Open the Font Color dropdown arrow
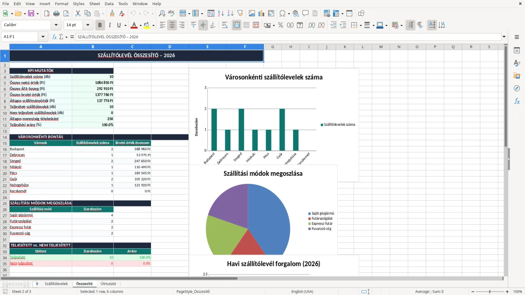Image resolution: width=525 pixels, height=295 pixels. point(141,25)
